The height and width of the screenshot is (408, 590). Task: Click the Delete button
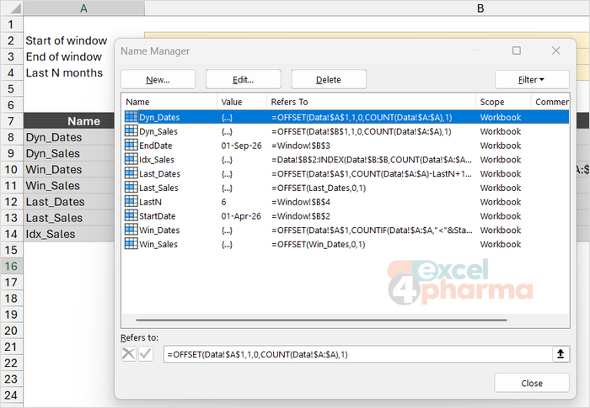(x=329, y=80)
